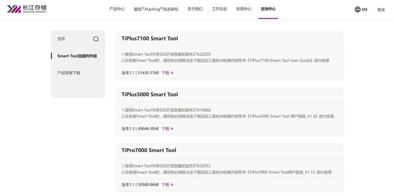Click 版本1.1 | 51430.37kB text
This screenshot has height=196, width=394.
(140, 73)
